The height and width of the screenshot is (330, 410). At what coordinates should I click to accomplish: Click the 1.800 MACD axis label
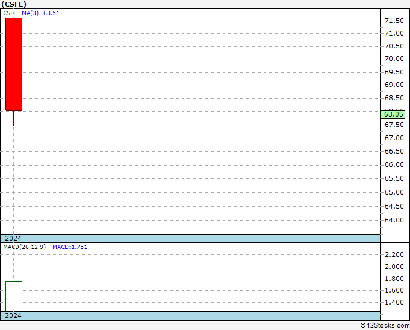click(394, 279)
